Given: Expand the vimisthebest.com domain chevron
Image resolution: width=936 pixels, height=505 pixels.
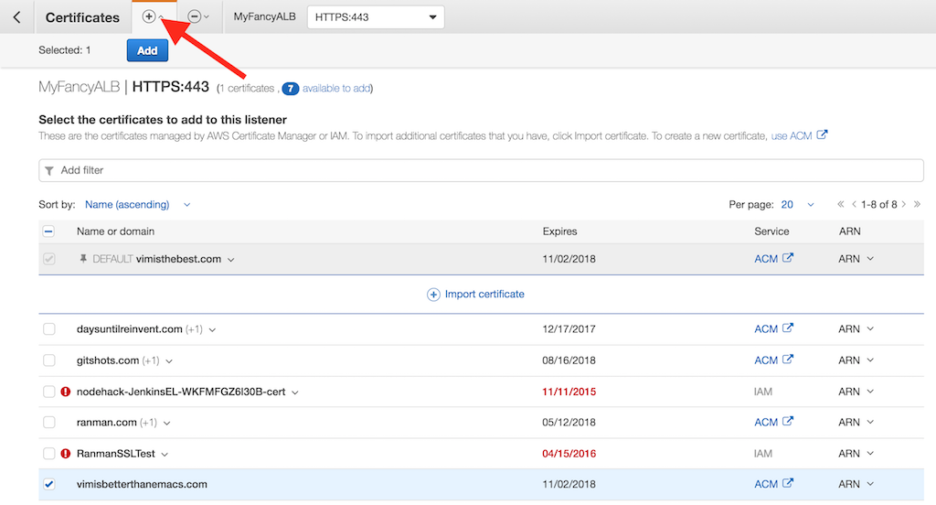Looking at the screenshot, I should pos(231,260).
